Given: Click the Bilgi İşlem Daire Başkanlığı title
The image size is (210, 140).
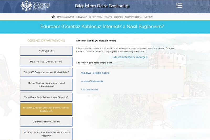Looking at the screenshot, I should (x=102, y=6).
